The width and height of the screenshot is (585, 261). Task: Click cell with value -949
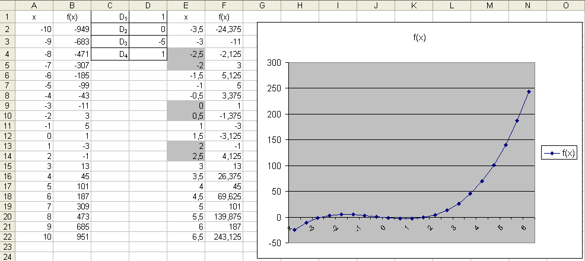(x=72, y=29)
